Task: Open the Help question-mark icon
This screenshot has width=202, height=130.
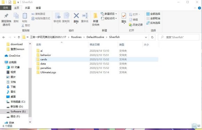Action: [200, 8]
